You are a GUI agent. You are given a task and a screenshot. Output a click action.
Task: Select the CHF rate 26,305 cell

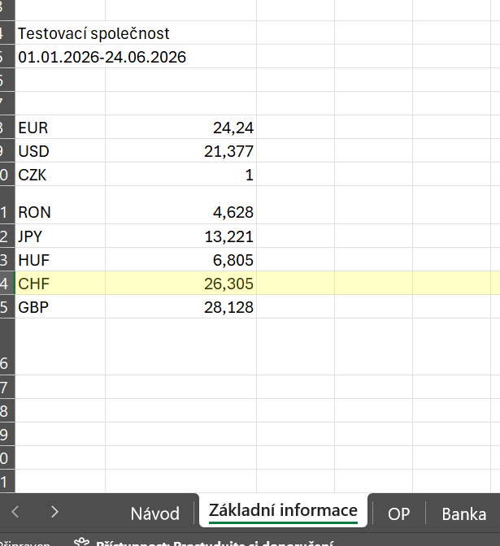point(180,283)
